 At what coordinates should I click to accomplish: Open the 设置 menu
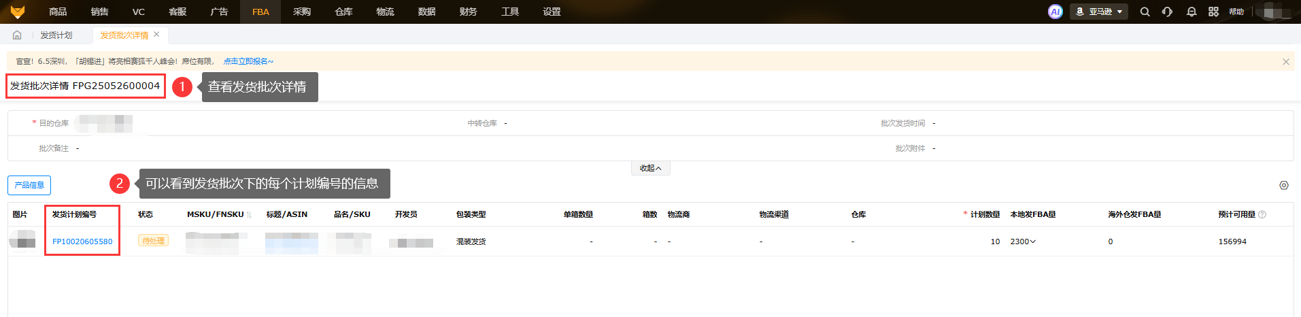552,12
